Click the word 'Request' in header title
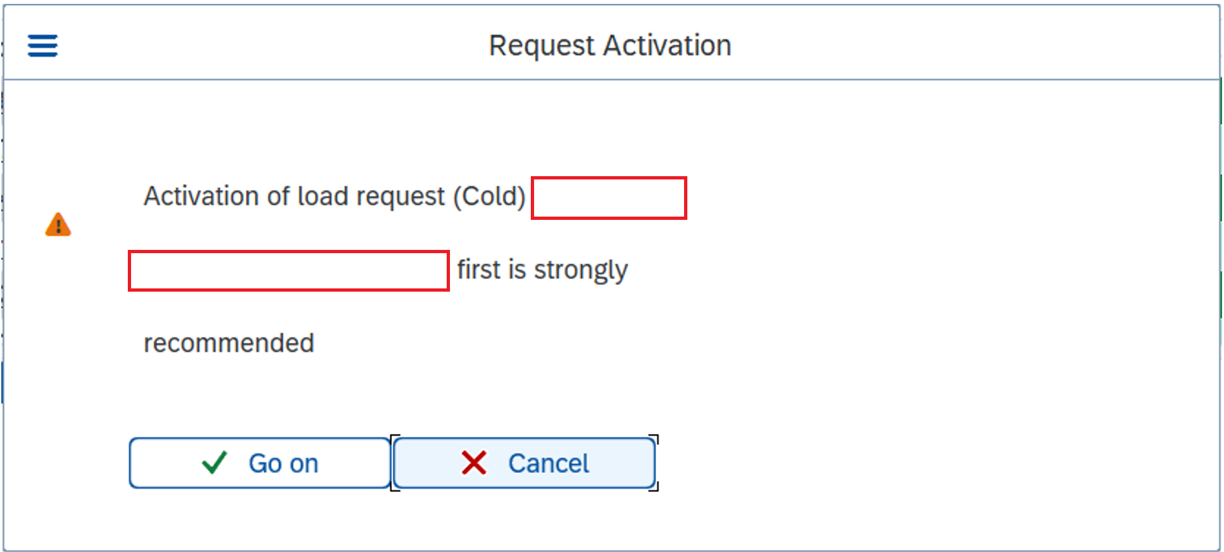Screen dimensions: 1224x552 click(542, 46)
